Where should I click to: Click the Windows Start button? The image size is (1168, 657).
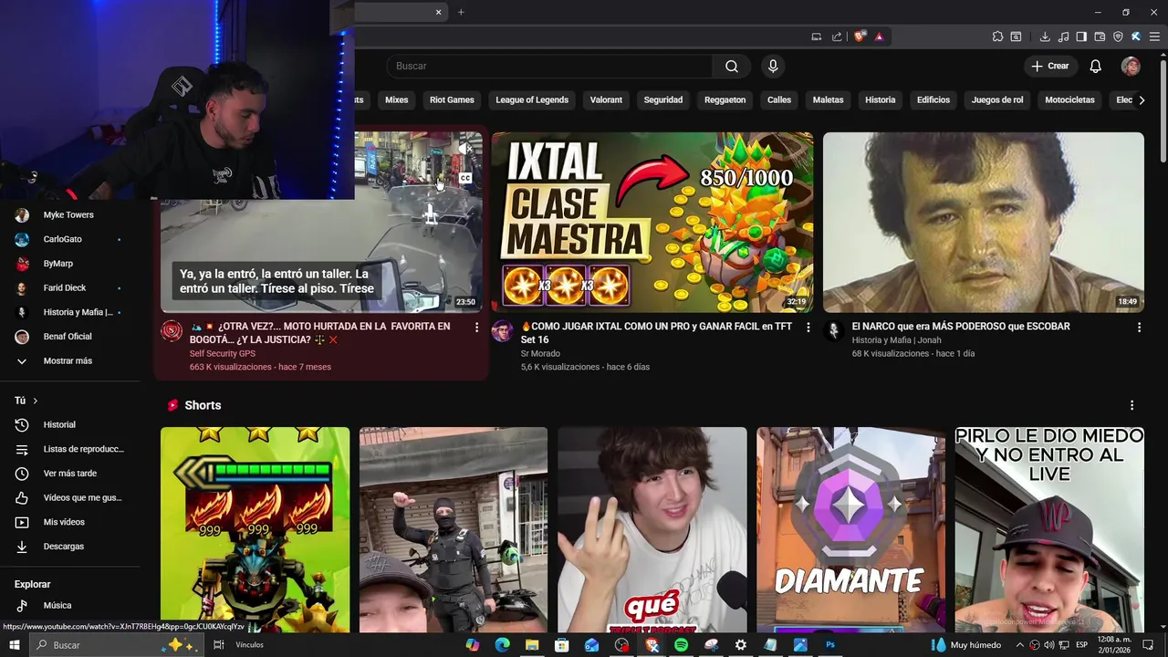pos(15,645)
